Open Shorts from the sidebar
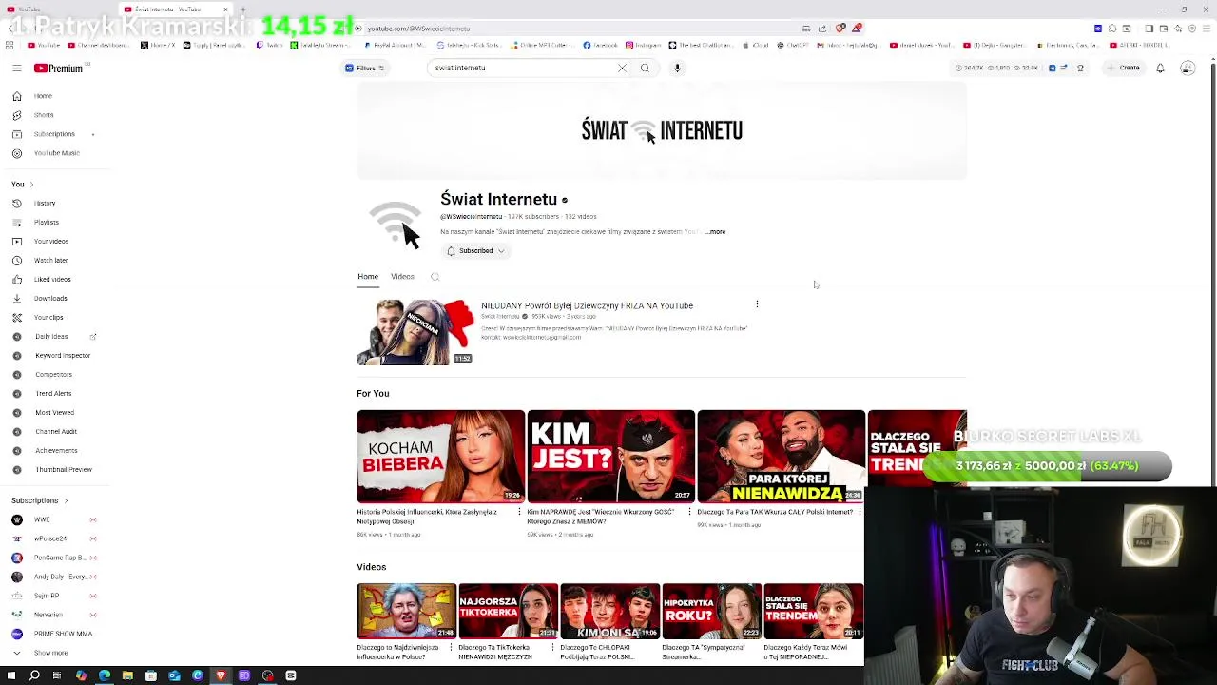Screen dimensions: 1217x685 pyautogui.click(x=43, y=115)
